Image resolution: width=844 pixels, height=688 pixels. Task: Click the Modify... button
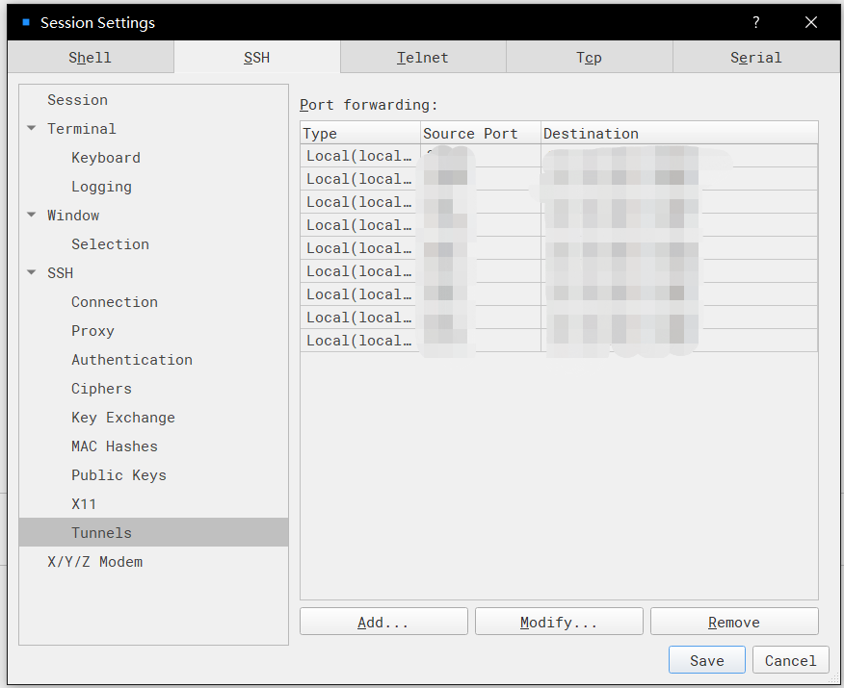559,622
